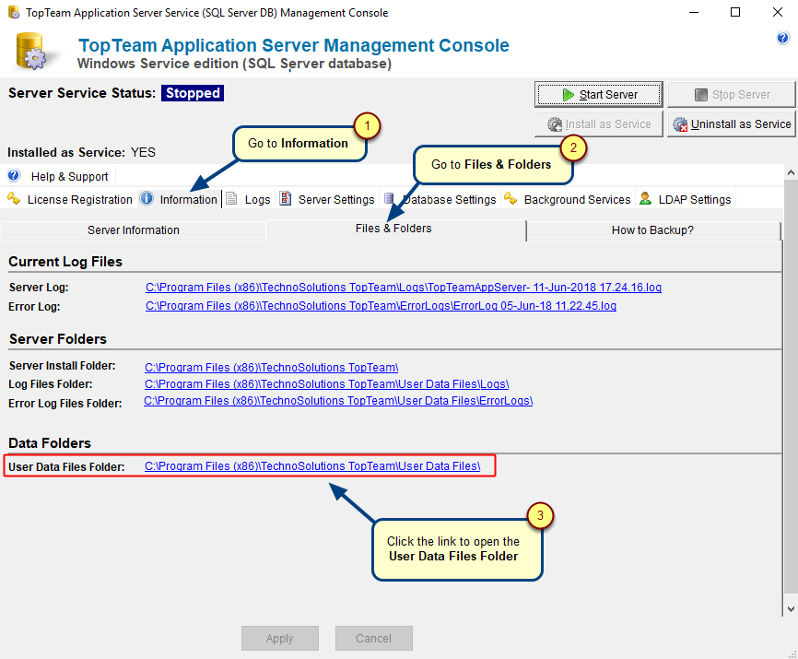Click the Server Folders heading
798x659 pixels.
coord(58,339)
